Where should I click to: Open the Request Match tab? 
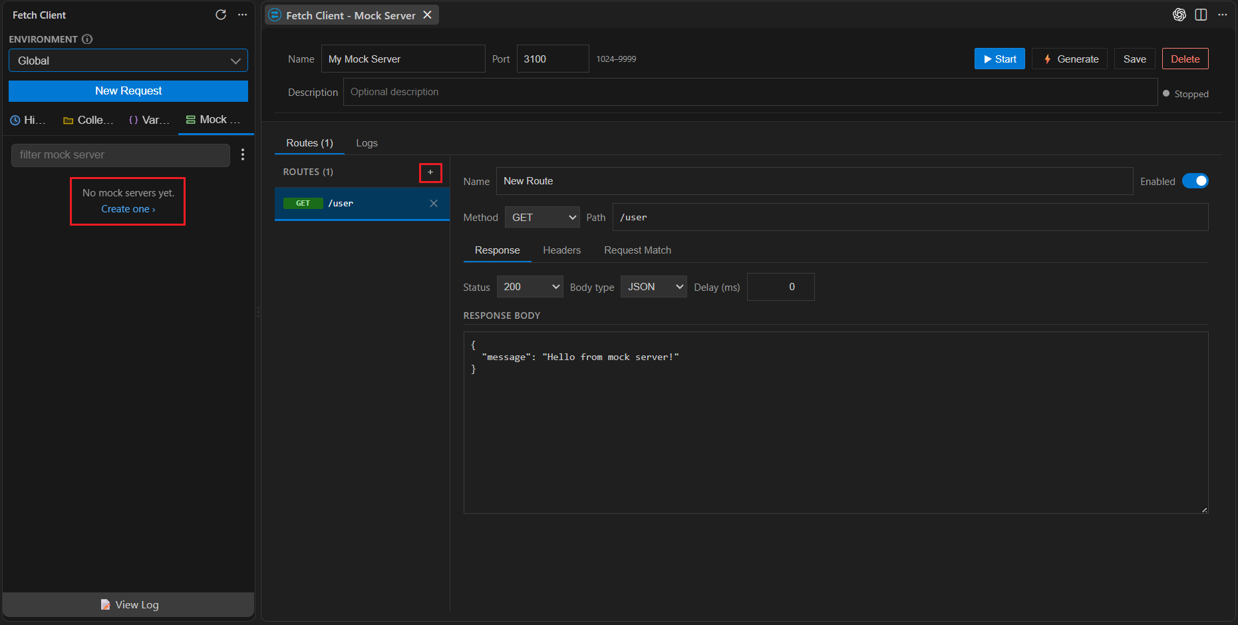pyautogui.click(x=637, y=250)
